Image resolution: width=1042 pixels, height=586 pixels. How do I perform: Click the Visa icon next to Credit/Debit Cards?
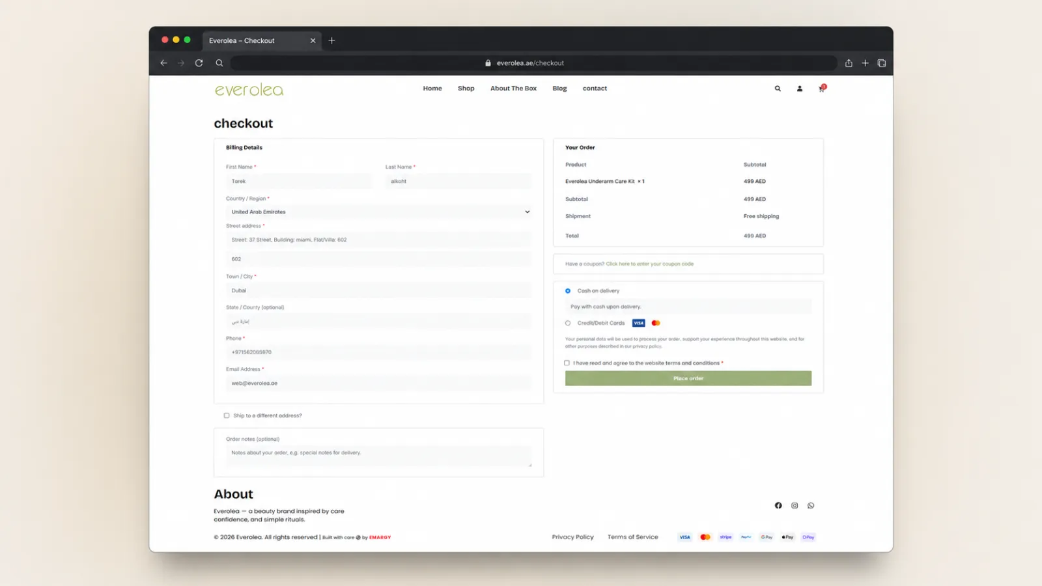coord(638,323)
